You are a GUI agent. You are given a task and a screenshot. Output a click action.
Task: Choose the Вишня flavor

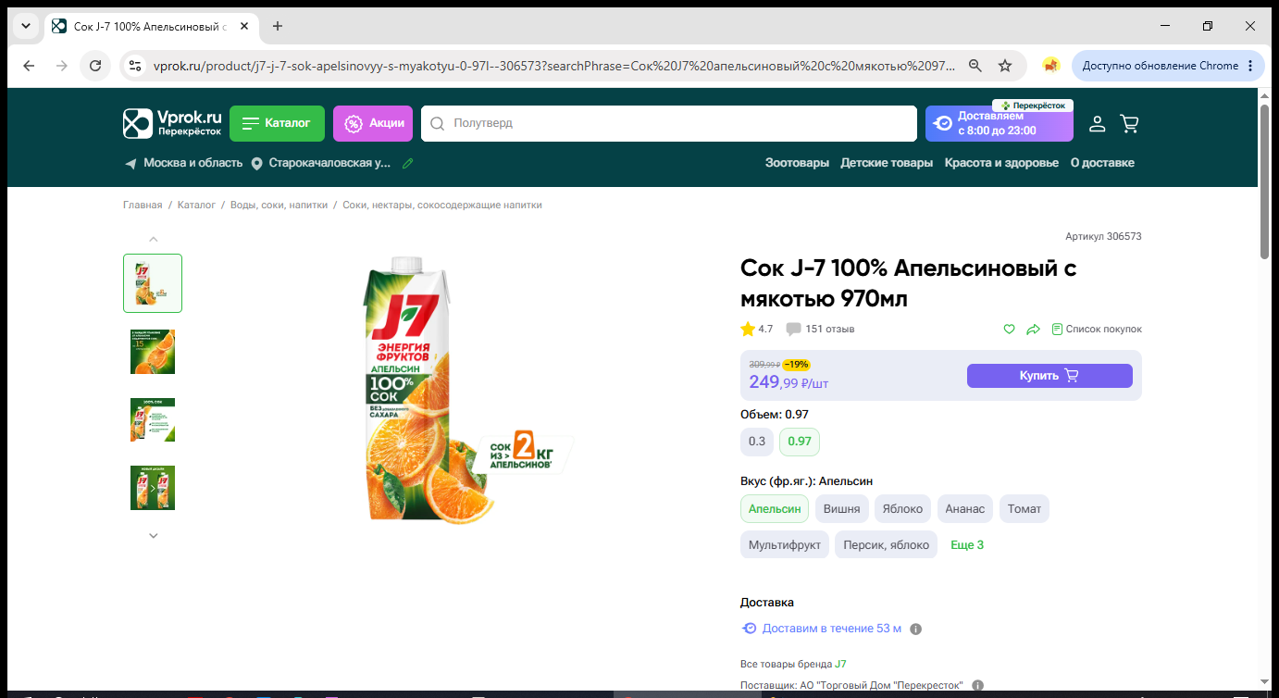click(x=841, y=509)
